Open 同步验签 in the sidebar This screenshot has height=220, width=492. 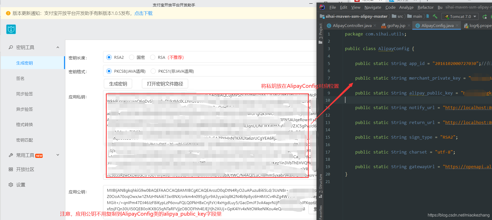24,94
